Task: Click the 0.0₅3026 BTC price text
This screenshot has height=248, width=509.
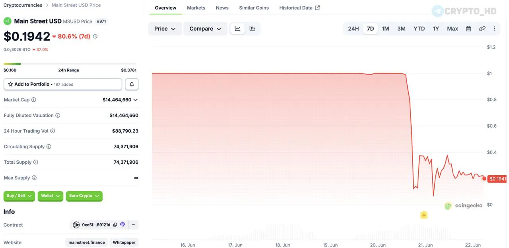Action: tap(17, 50)
